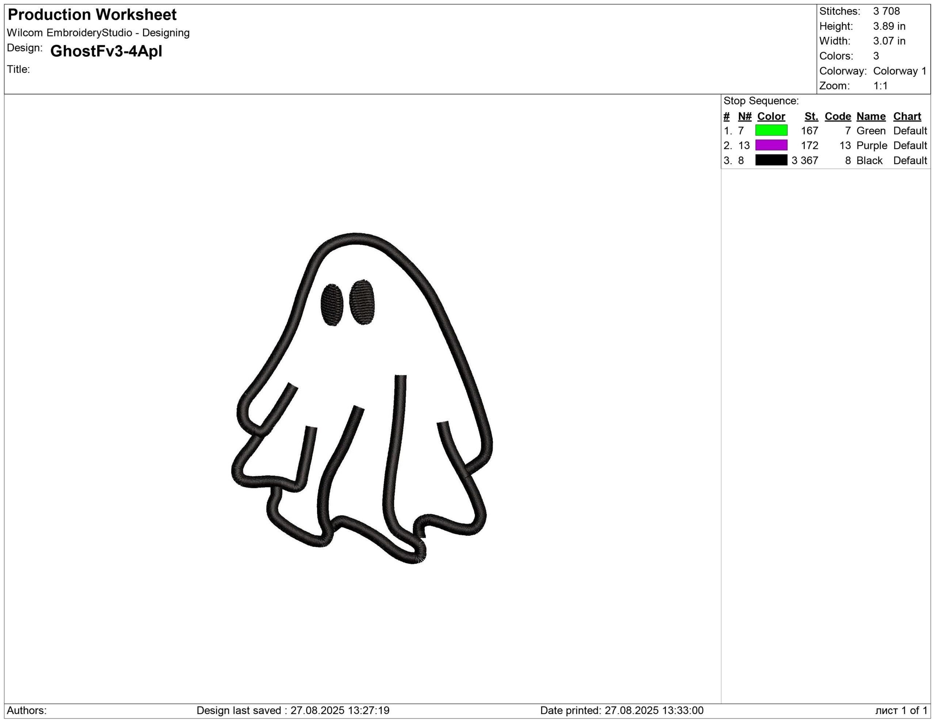Click the Name column header
The image size is (935, 720).
tap(871, 116)
